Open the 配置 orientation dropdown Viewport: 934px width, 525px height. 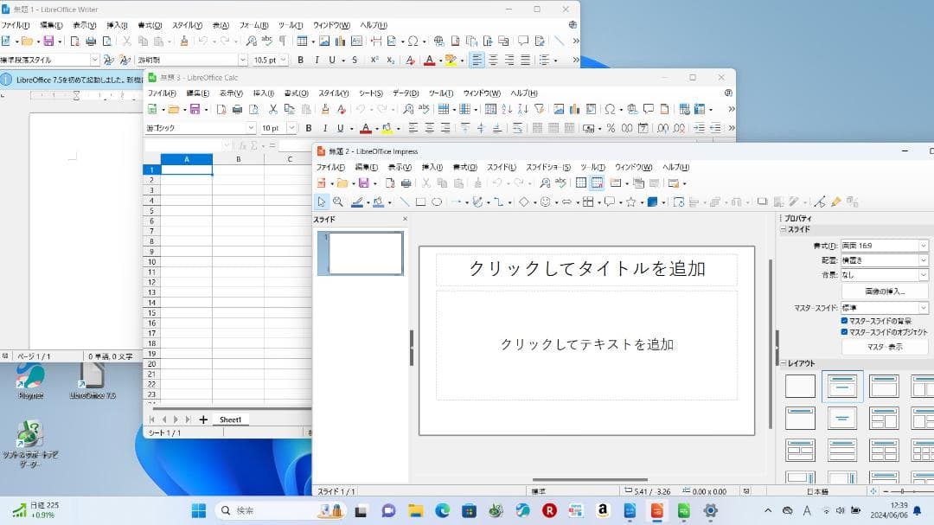point(922,259)
